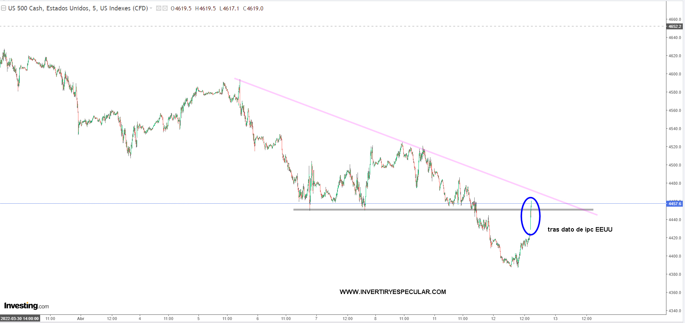Click the 2022-03-30 14:00:00 date label
The width and height of the screenshot is (685, 323).
pos(20,319)
